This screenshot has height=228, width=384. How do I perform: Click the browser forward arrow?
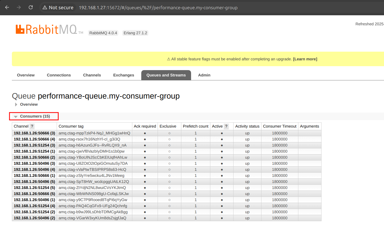19,7
